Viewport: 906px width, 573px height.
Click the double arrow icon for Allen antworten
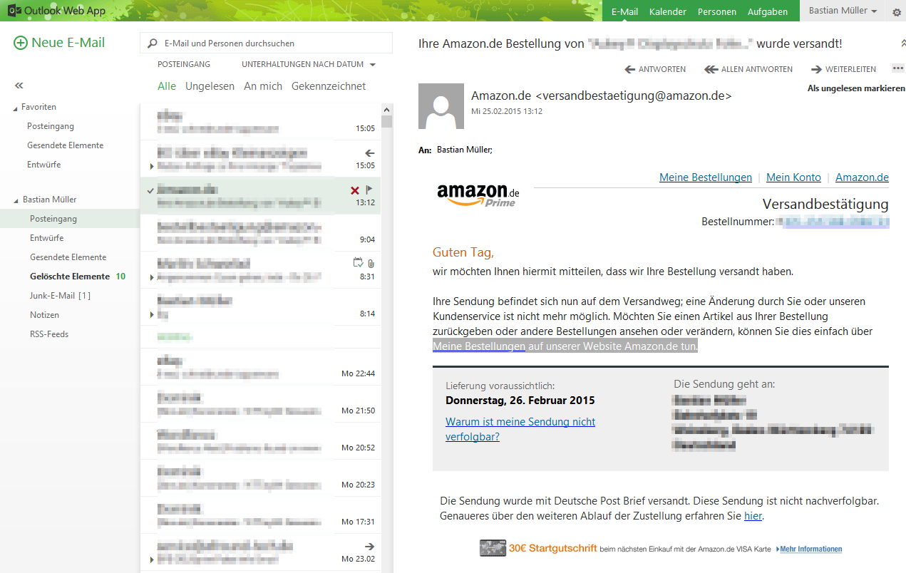pyautogui.click(x=710, y=69)
